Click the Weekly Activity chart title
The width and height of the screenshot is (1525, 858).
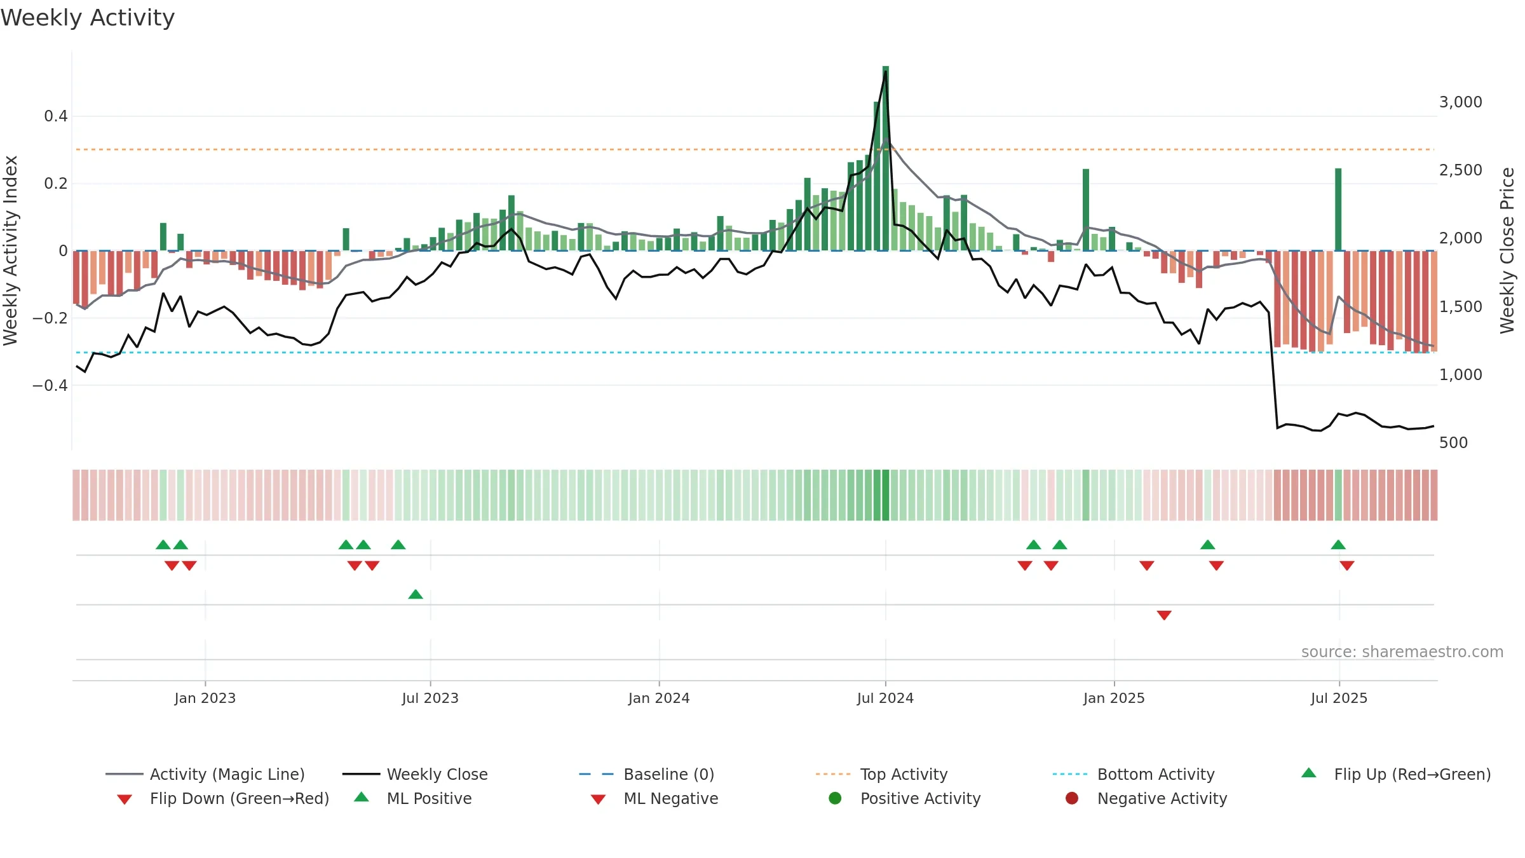(88, 18)
